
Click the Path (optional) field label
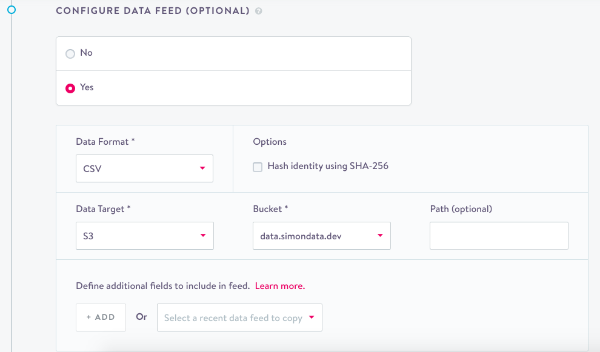[461, 209]
